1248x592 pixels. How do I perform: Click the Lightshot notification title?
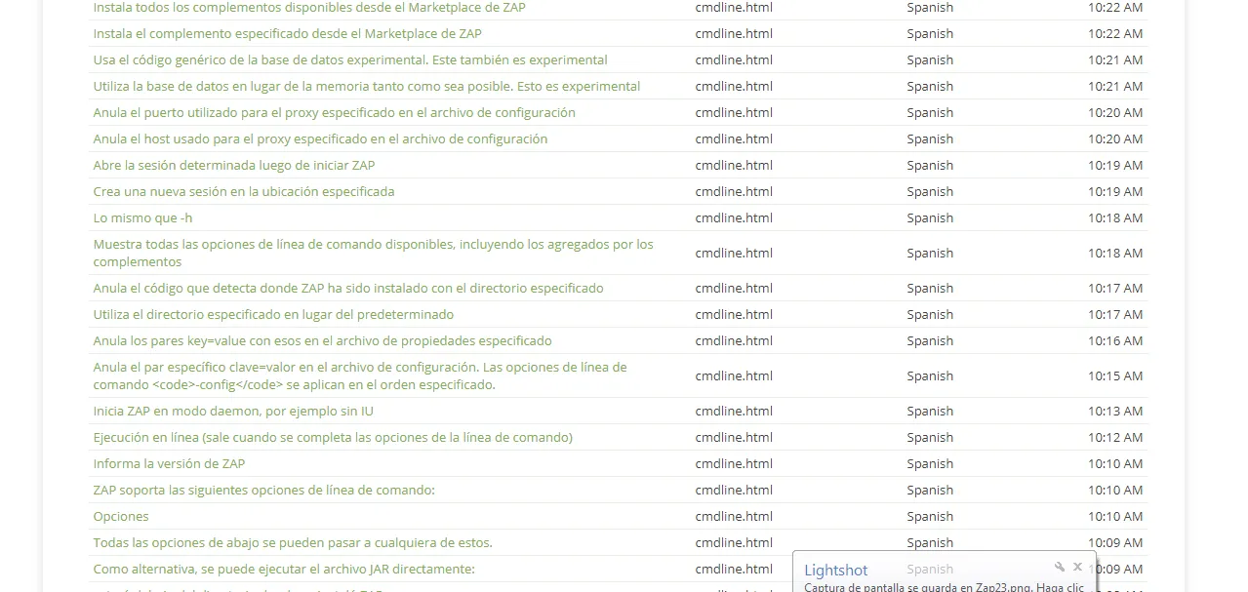[835, 571]
